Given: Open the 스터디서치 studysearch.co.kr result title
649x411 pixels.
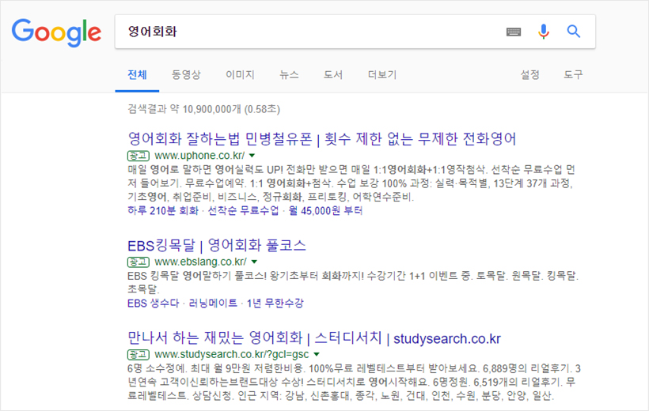Looking at the screenshot, I should (314, 338).
